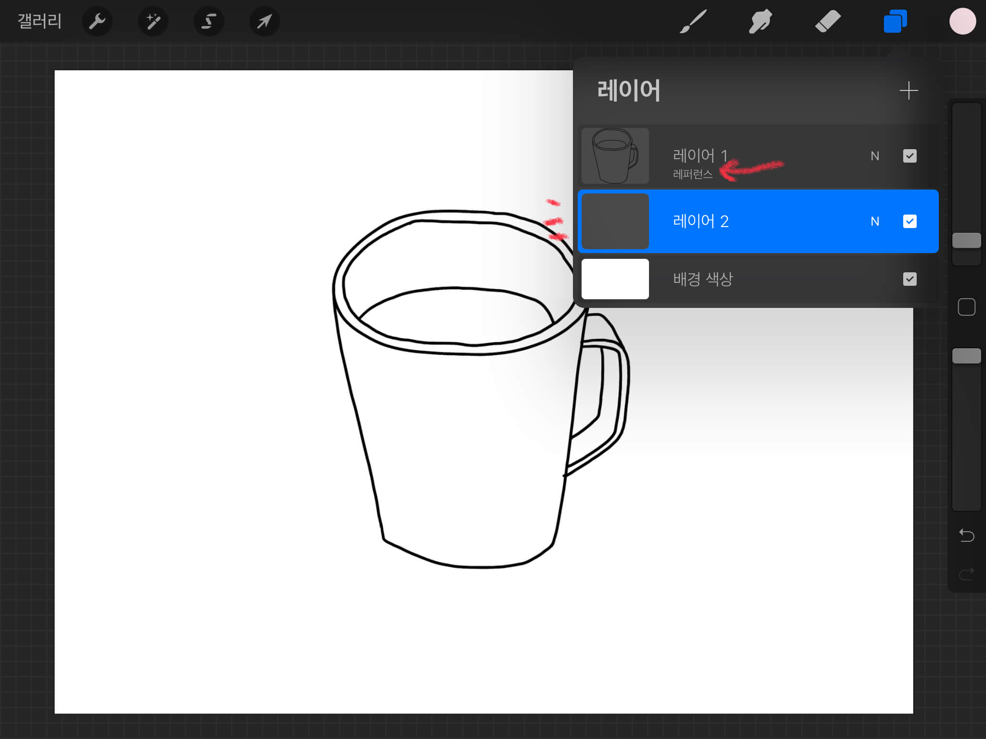Tap the undo arrow in sidebar

966,535
